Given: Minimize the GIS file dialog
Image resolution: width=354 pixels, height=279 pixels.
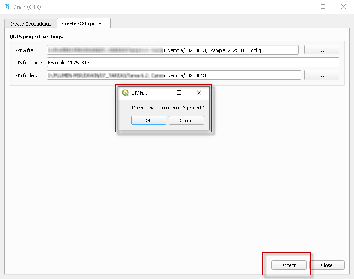Looking at the screenshot, I should pos(158,93).
